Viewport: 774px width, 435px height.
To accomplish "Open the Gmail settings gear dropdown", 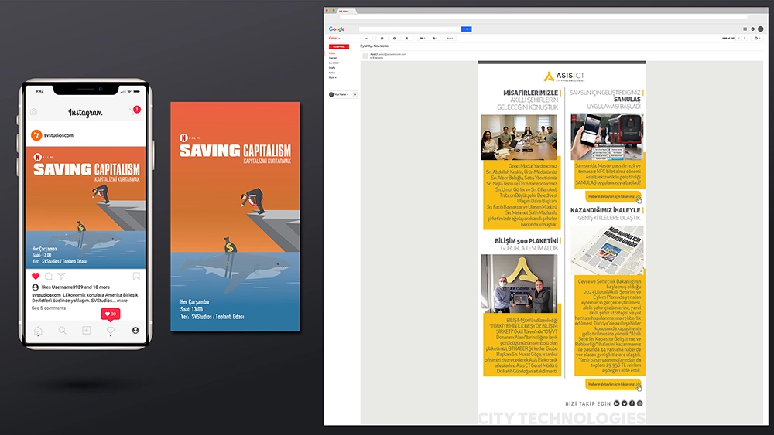I will tap(757, 38).
